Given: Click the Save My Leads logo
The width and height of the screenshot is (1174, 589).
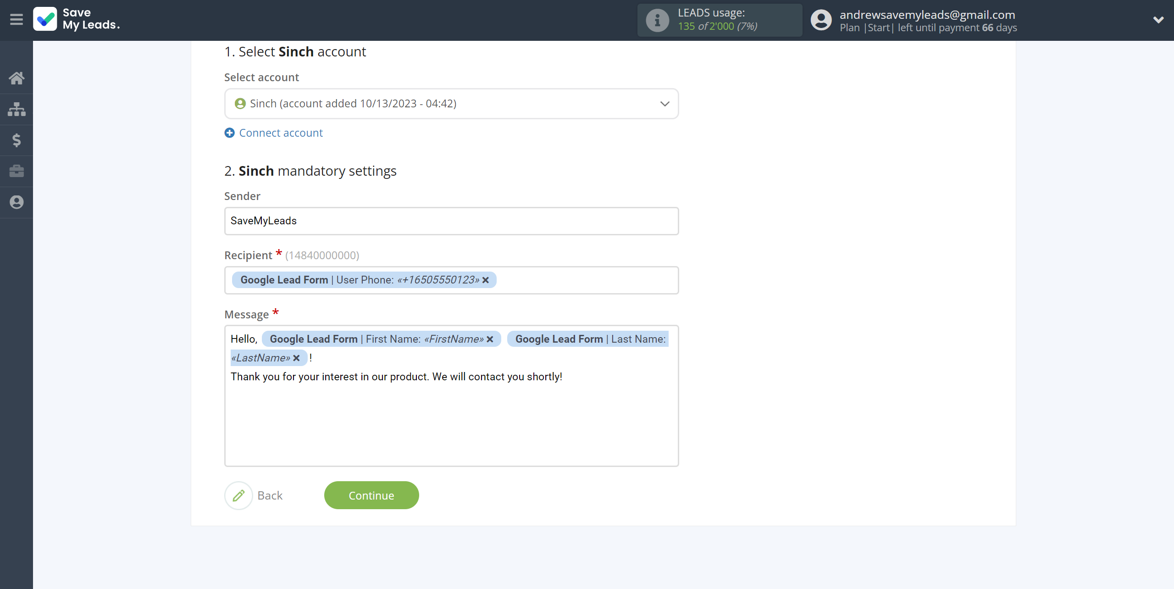Looking at the screenshot, I should [77, 19].
